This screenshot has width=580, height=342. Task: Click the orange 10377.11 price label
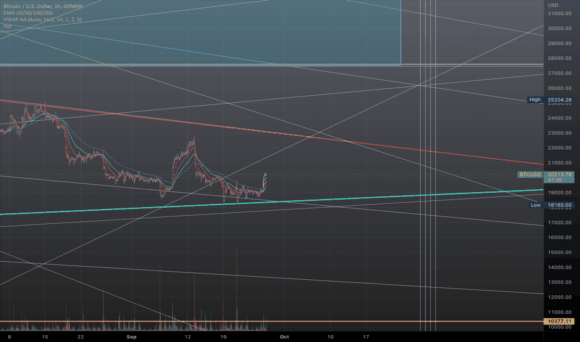(559, 321)
